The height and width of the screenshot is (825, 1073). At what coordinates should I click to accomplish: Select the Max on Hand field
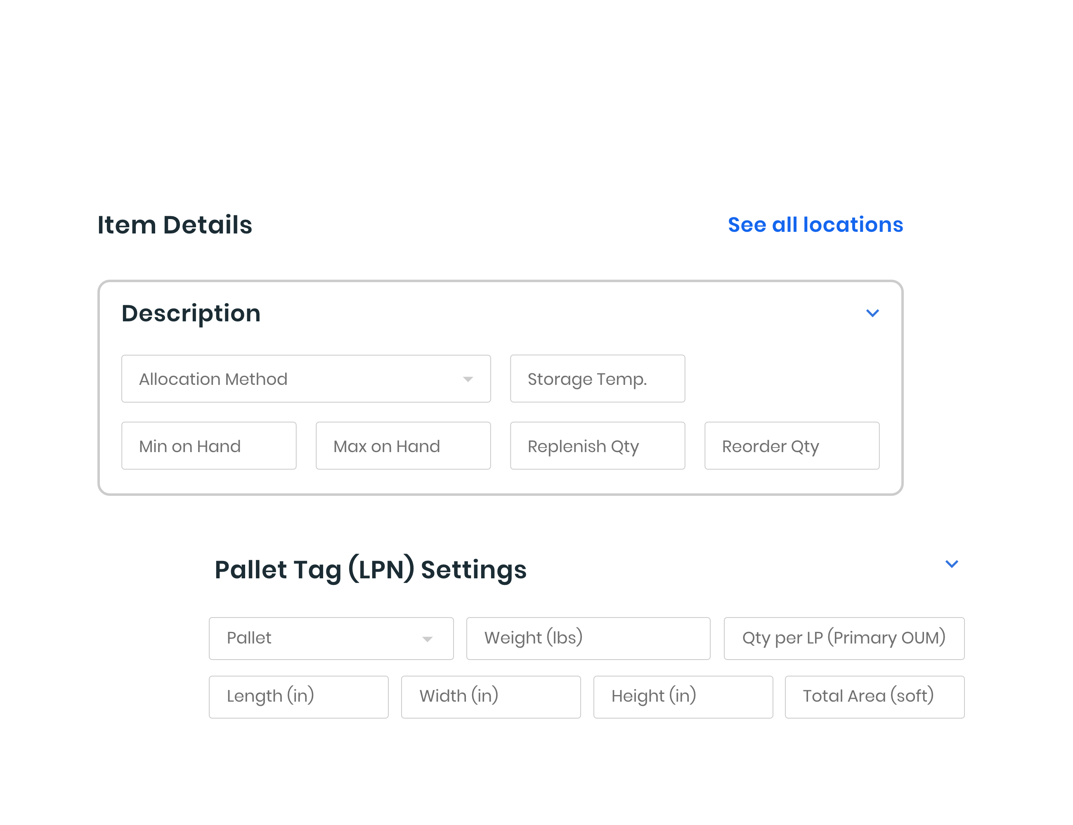[x=403, y=446]
